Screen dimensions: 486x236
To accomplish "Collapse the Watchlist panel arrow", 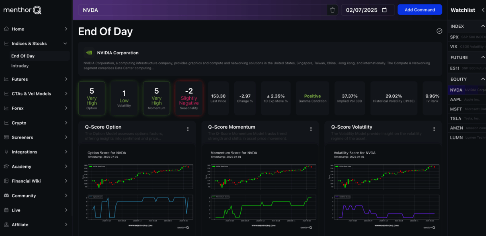I will point(483,10).
